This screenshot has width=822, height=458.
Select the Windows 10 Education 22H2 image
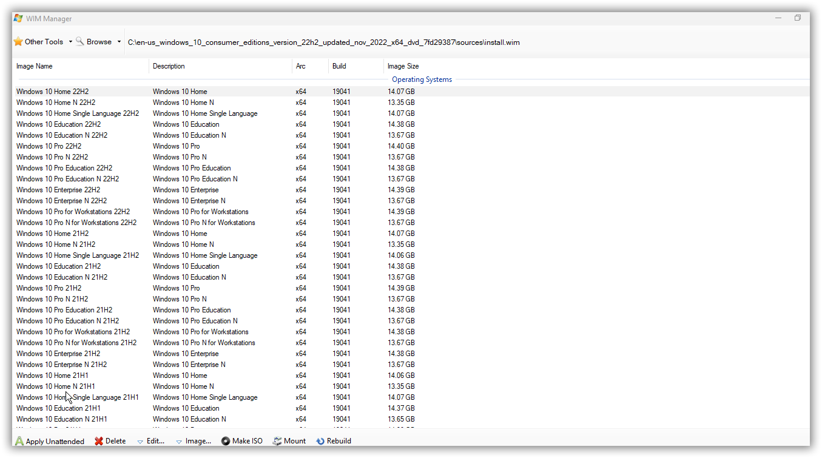point(58,124)
